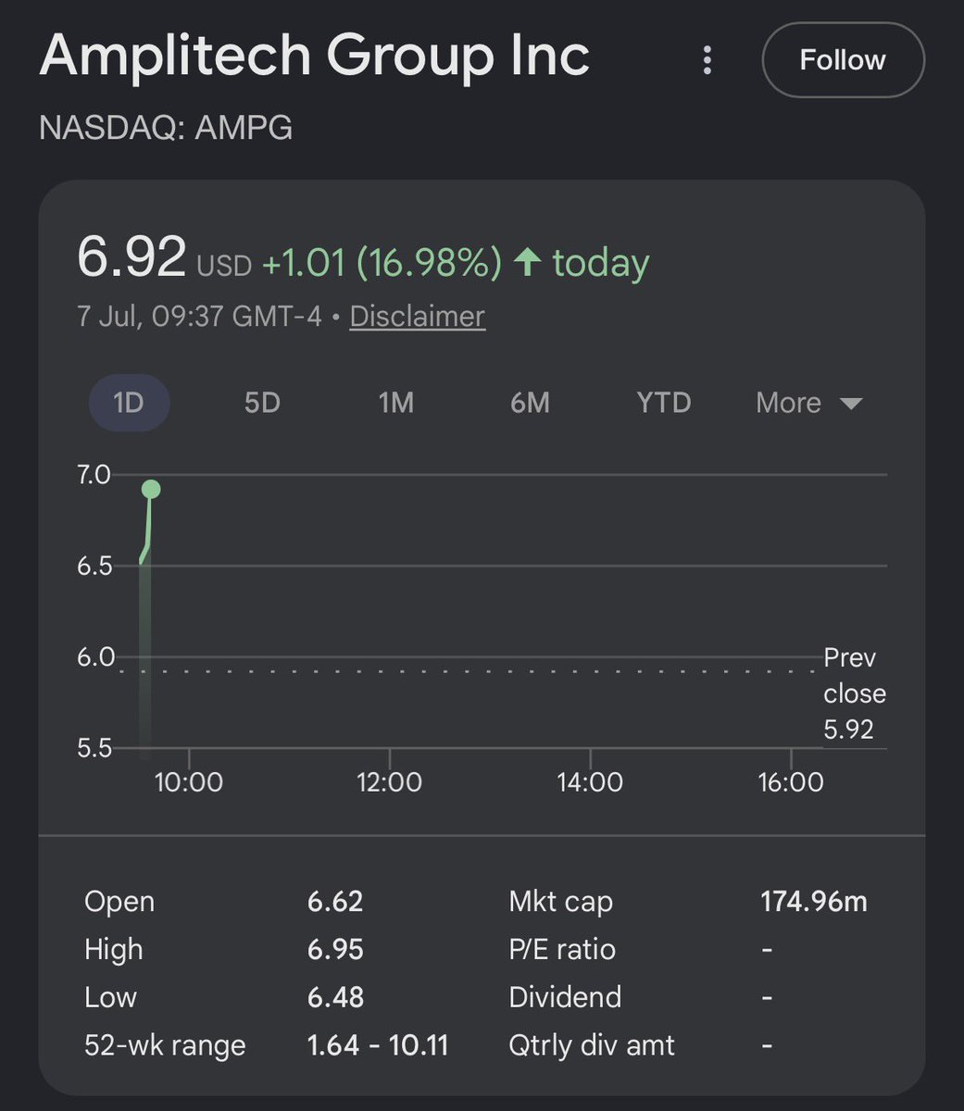964x1111 pixels.
Task: Click the 52-wk range value
Action: [x=378, y=1045]
